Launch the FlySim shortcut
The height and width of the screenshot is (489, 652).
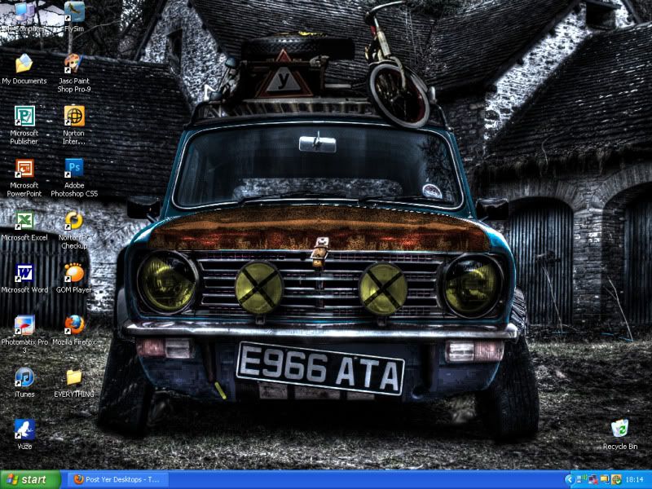pos(73,13)
